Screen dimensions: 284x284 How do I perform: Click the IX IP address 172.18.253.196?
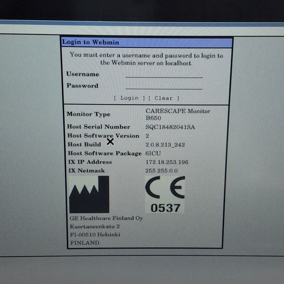click(x=167, y=162)
